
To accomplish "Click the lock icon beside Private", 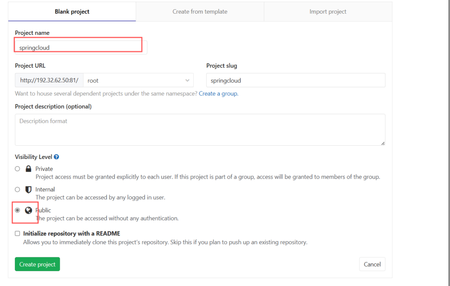I will (x=29, y=169).
